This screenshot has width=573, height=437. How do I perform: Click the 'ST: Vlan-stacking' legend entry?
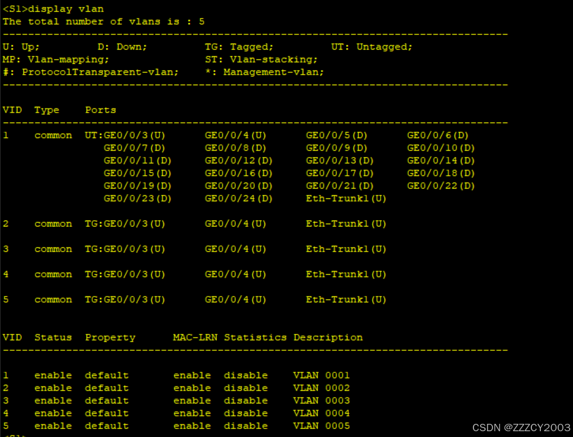261,59
